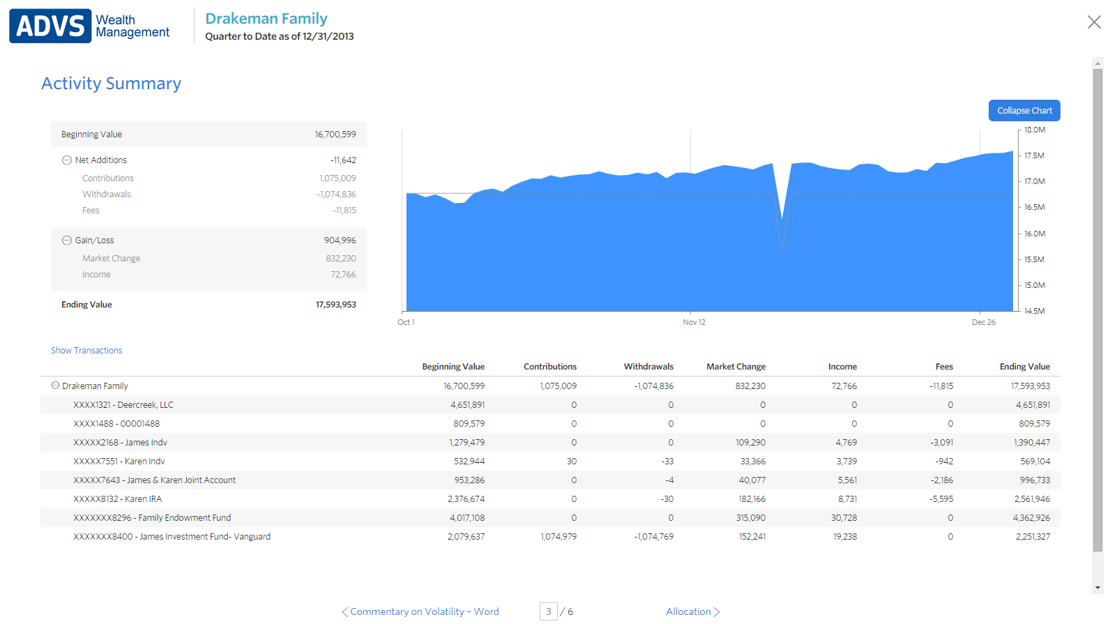Click the Beginning Value summary row
1110x624 pixels.
[x=208, y=135]
